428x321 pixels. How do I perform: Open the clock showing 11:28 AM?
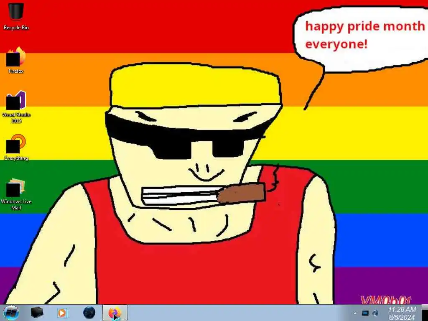click(x=402, y=313)
